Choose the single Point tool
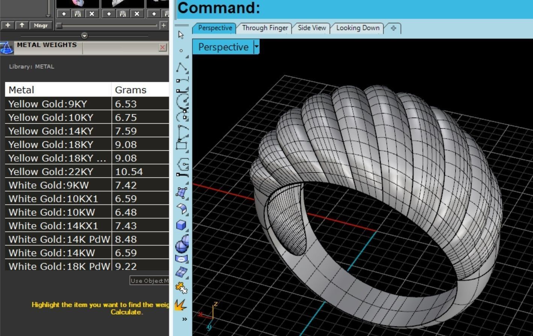The image size is (533, 336). (x=181, y=51)
